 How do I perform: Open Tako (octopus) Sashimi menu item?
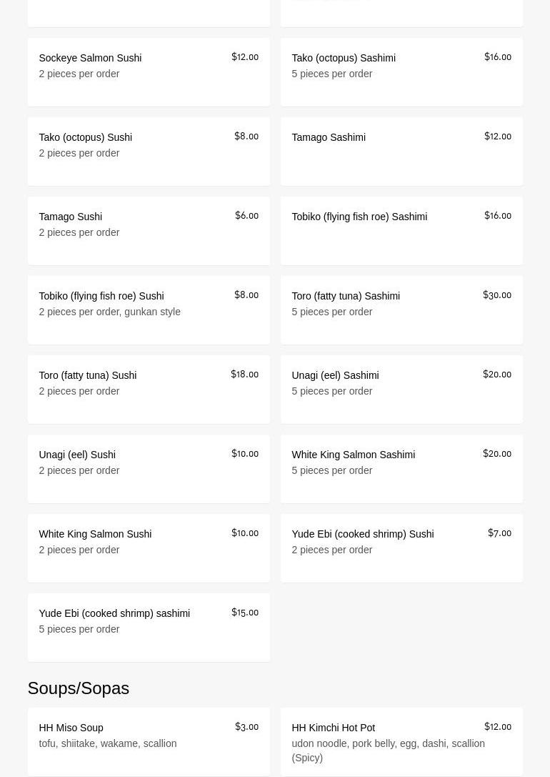click(x=401, y=72)
